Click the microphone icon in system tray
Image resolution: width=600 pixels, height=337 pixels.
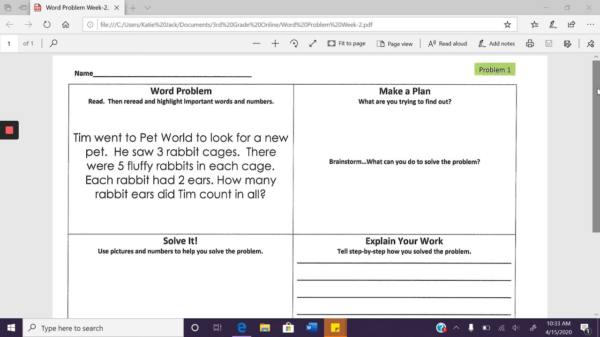pyautogui.click(x=471, y=328)
